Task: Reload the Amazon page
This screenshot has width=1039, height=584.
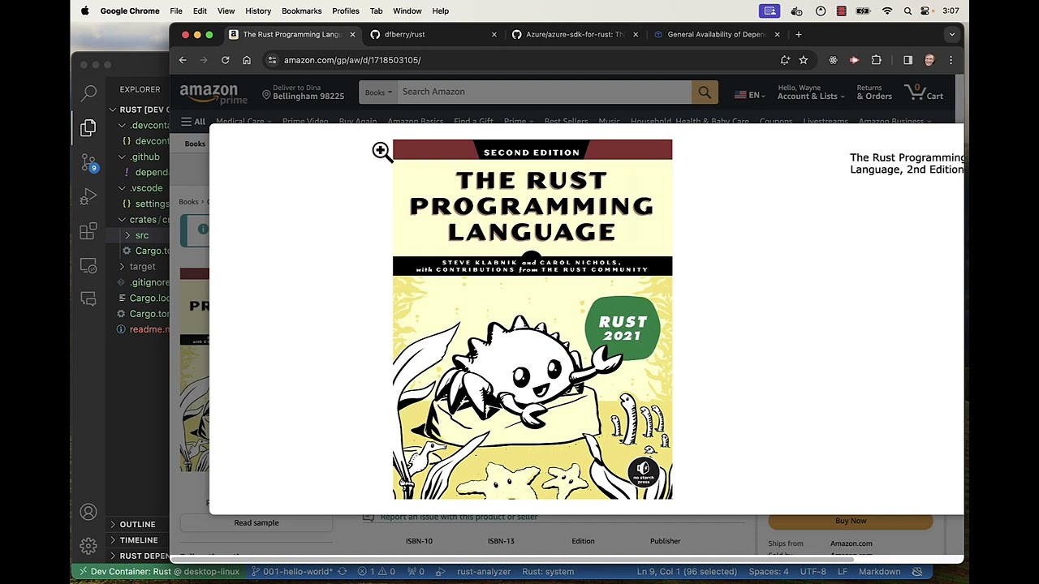Action: click(x=225, y=60)
